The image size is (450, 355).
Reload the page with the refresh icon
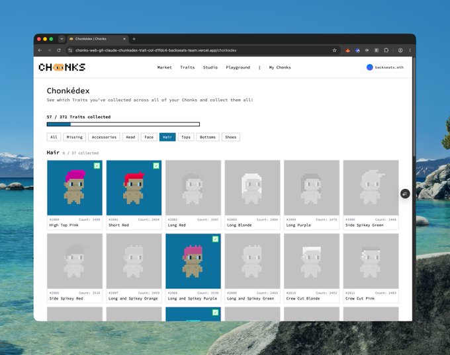point(59,50)
